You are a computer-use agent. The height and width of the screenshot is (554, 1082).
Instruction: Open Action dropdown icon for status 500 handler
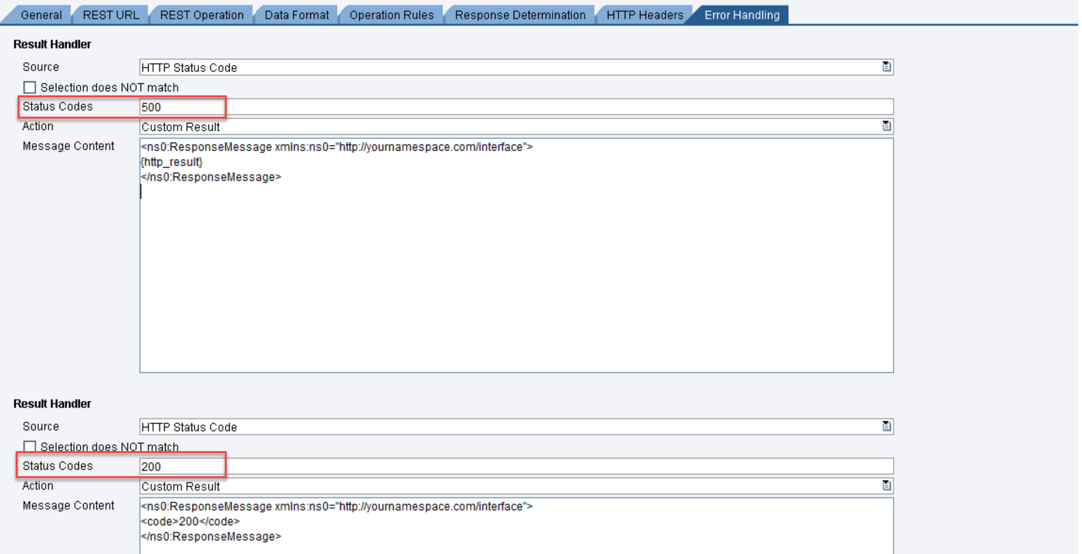click(x=886, y=126)
